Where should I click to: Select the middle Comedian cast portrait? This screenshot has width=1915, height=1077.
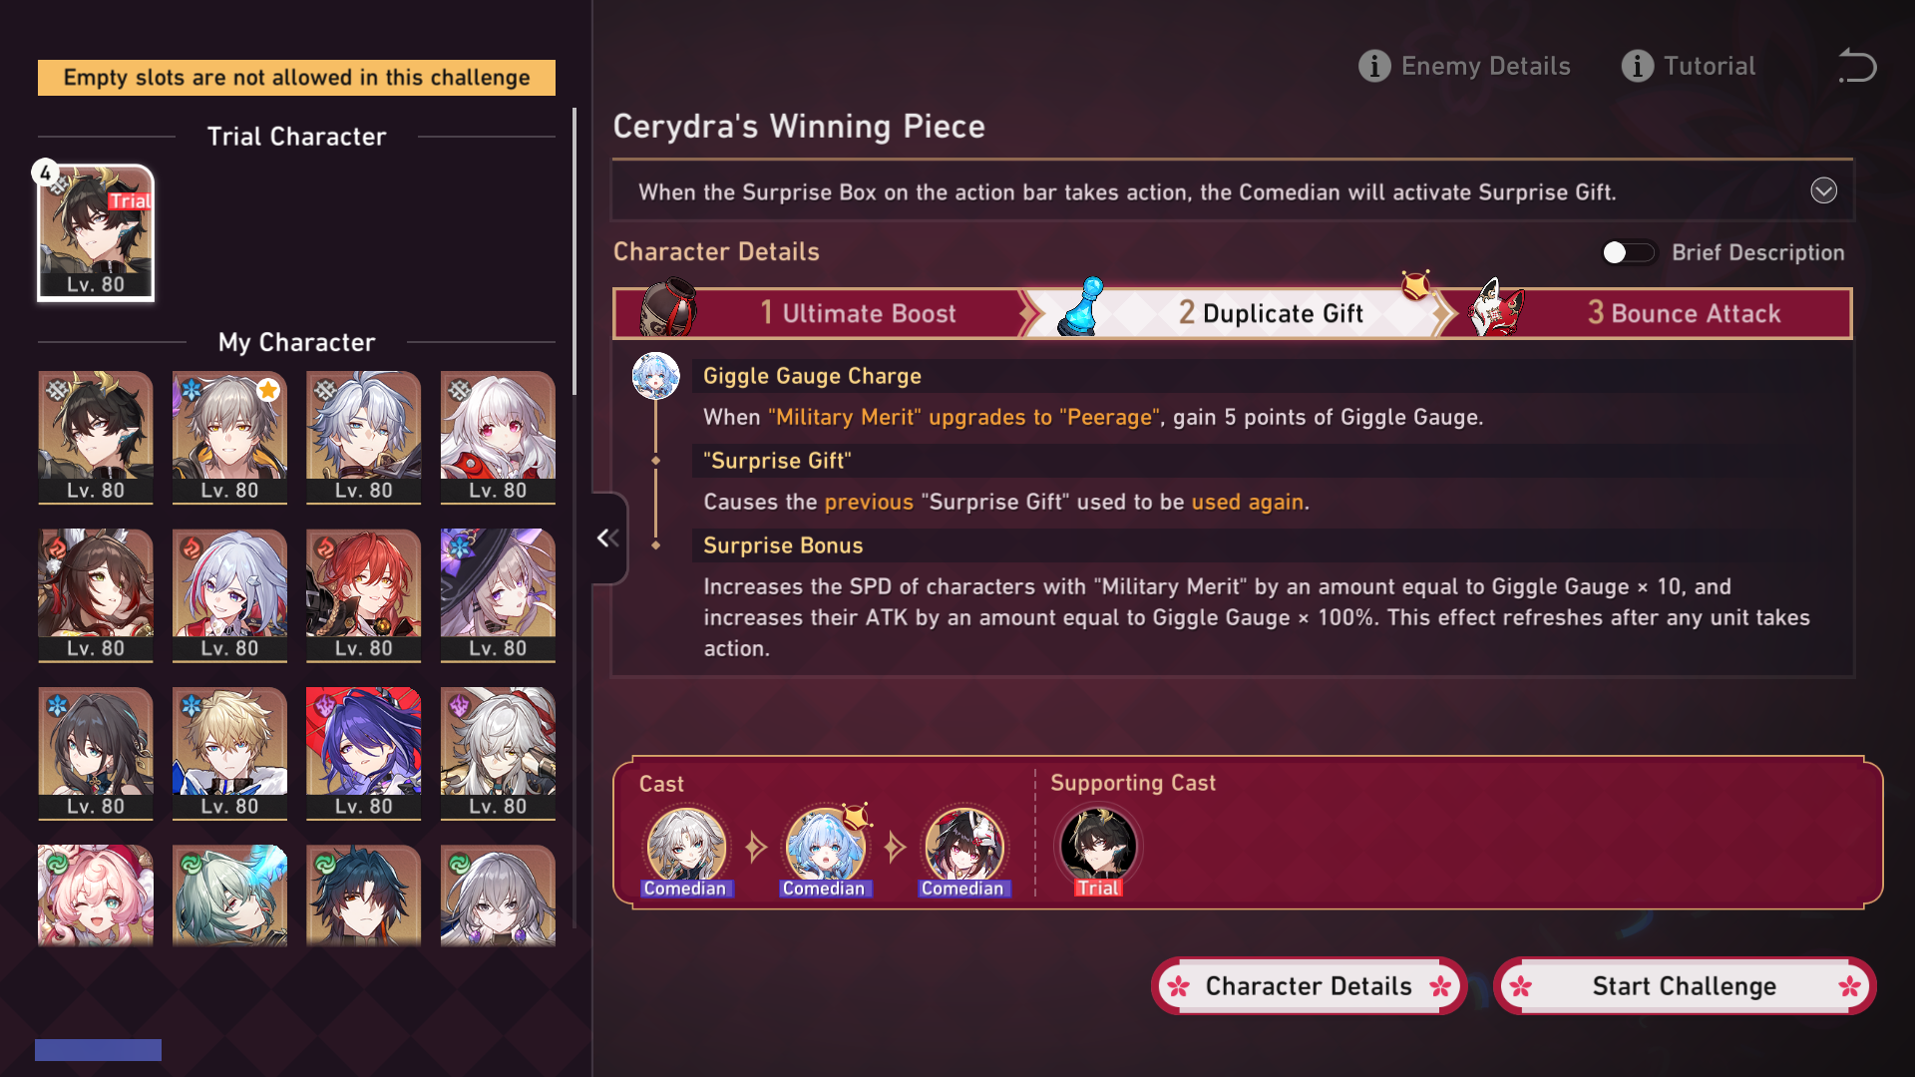[825, 848]
